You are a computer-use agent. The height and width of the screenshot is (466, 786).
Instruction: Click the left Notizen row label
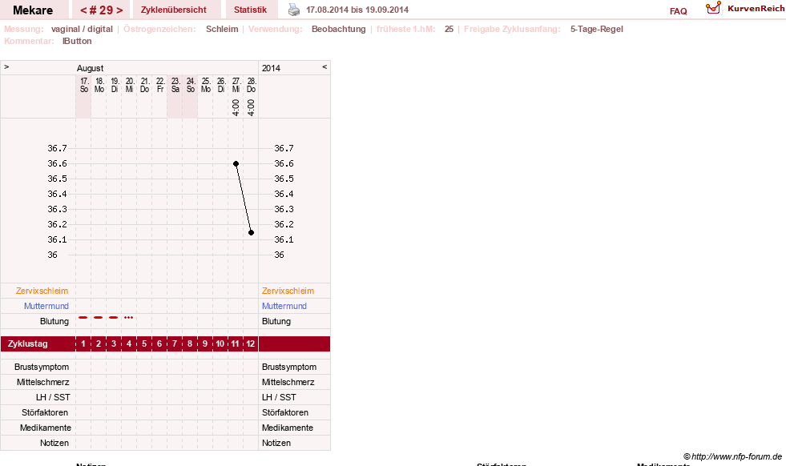(x=54, y=443)
